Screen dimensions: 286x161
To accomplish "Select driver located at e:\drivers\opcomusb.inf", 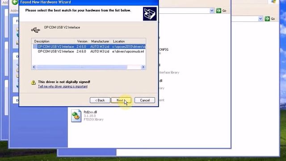I will point(89,51).
